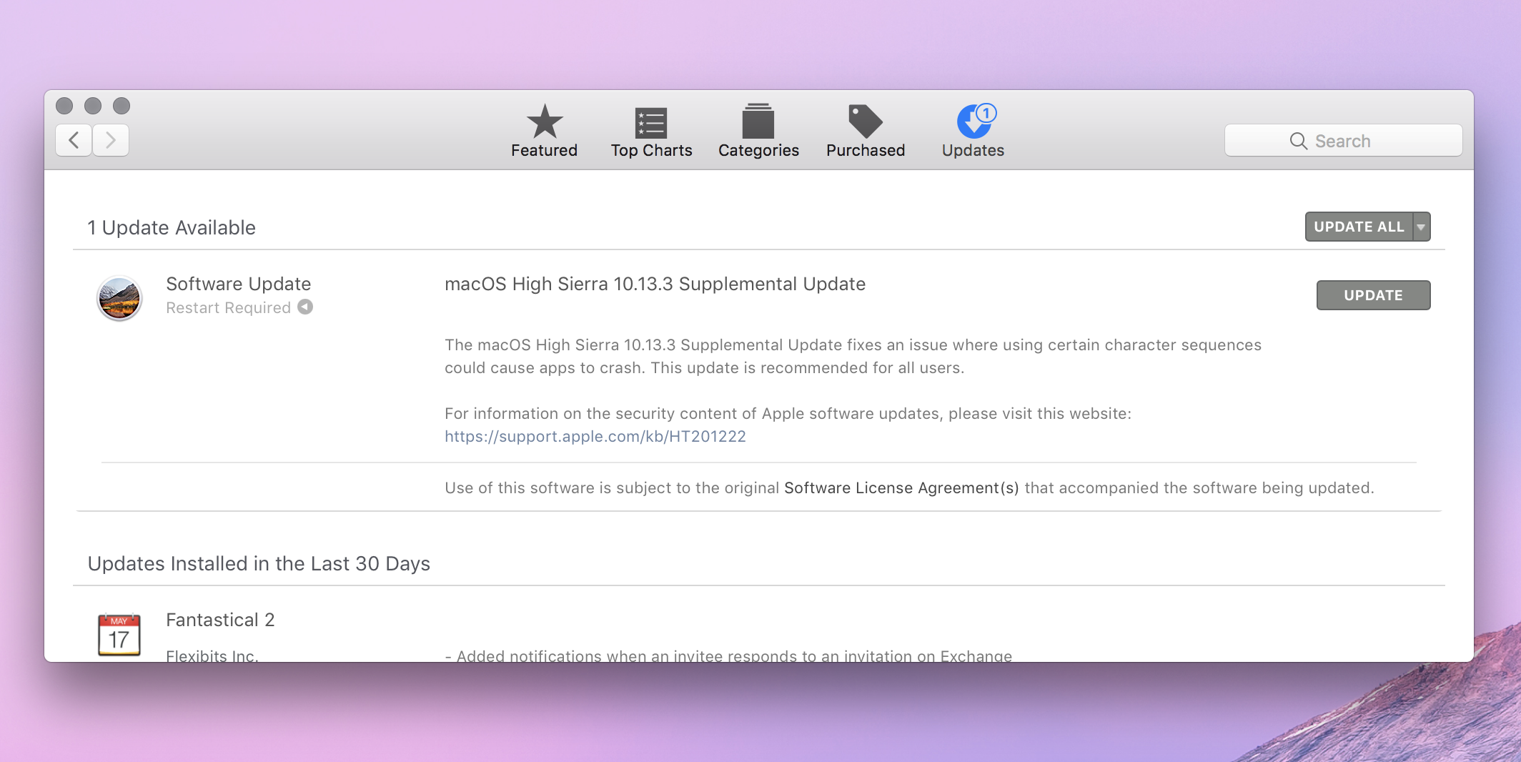The height and width of the screenshot is (762, 1521).
Task: Click the '1 Update Available' heading
Action: [172, 227]
